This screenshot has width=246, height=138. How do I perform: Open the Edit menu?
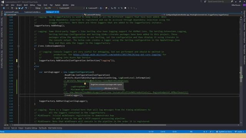[7, 5]
